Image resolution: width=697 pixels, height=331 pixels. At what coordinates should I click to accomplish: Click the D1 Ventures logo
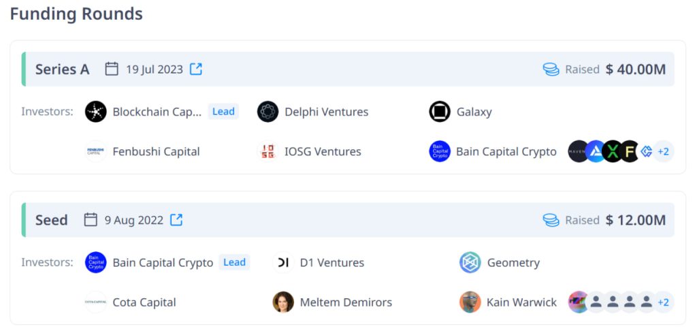pos(283,262)
